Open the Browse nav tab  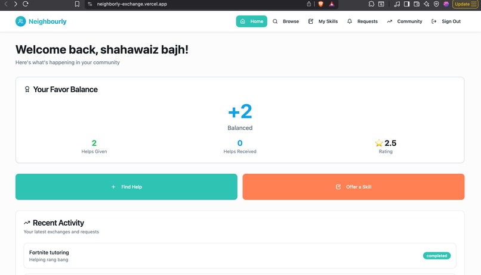[x=286, y=21]
